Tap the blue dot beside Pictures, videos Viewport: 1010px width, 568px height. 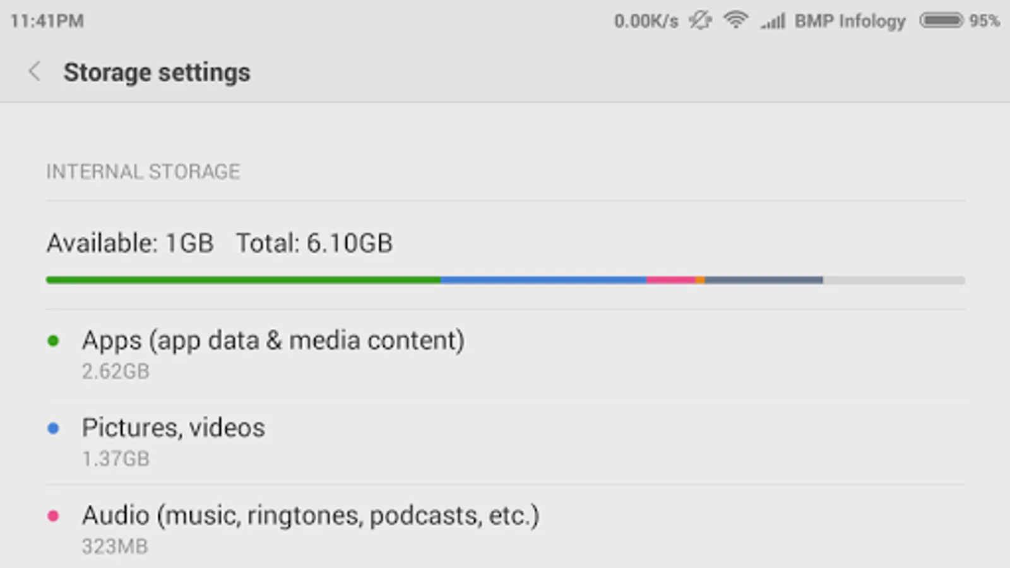[54, 429]
